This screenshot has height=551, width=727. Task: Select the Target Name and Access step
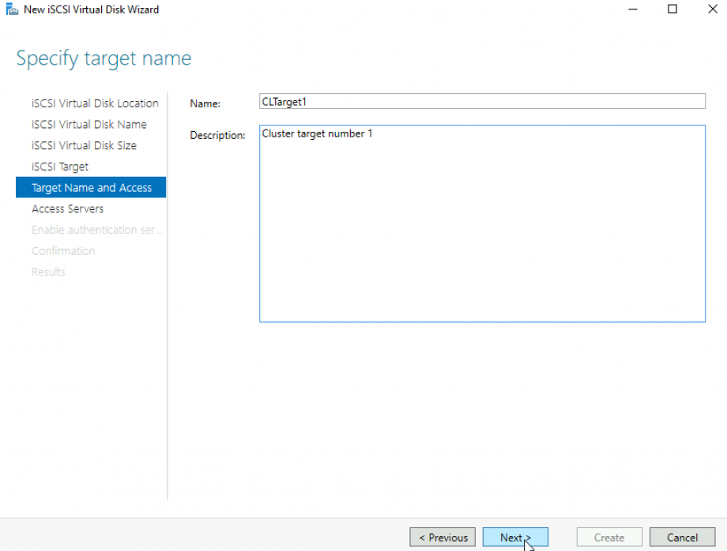pyautogui.click(x=90, y=187)
